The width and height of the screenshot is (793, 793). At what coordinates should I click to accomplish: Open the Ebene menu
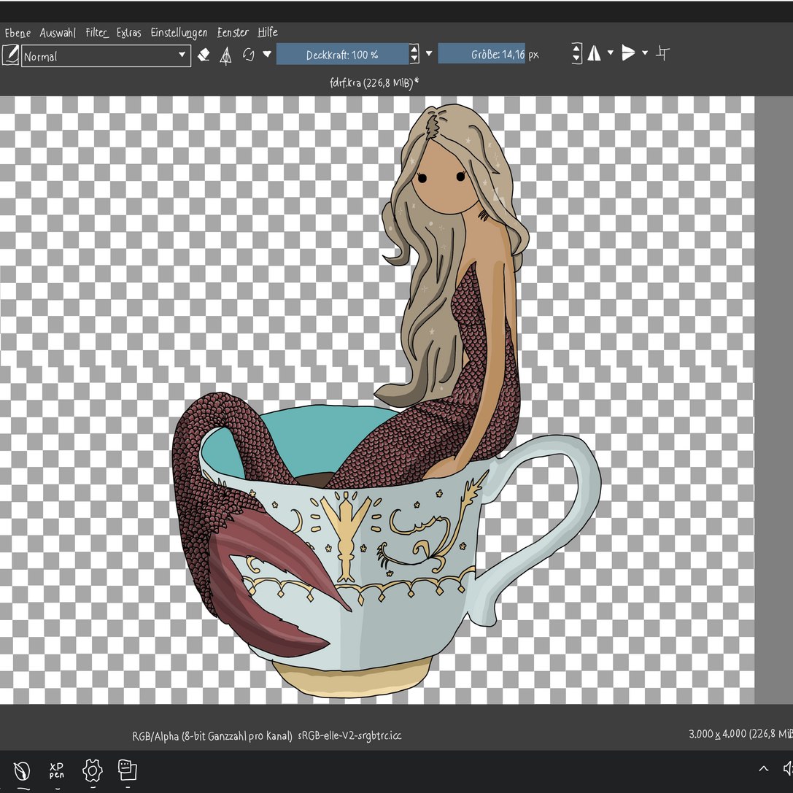pos(18,33)
